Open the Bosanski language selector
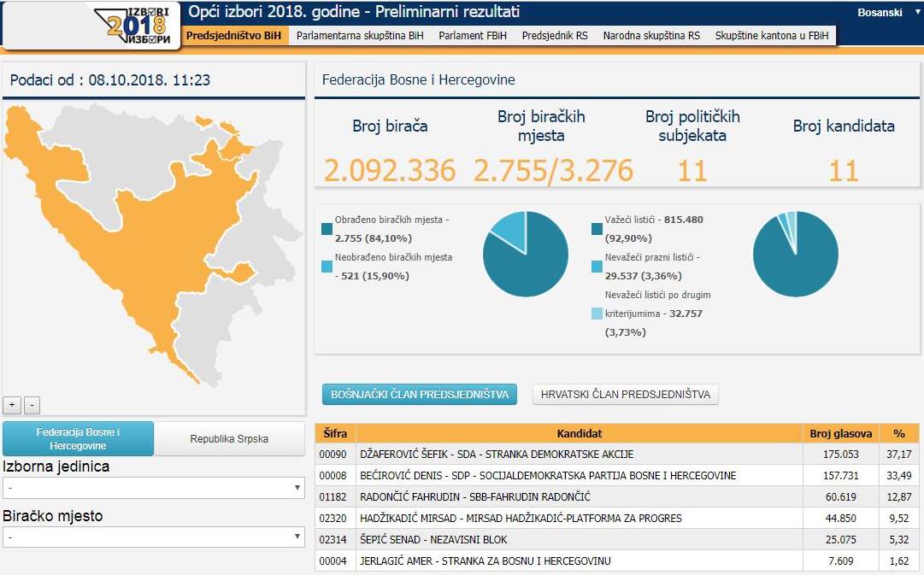Viewport: 924px width, 575px height. tap(886, 13)
